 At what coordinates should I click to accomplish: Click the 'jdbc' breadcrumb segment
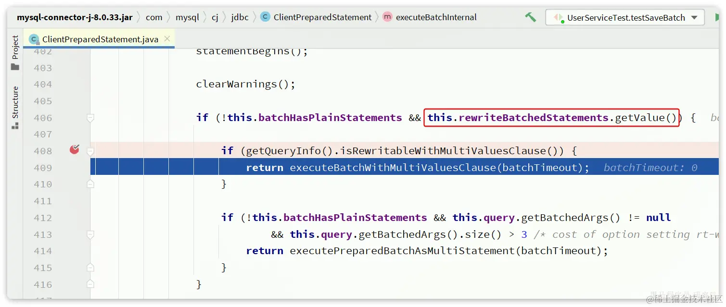coord(240,17)
